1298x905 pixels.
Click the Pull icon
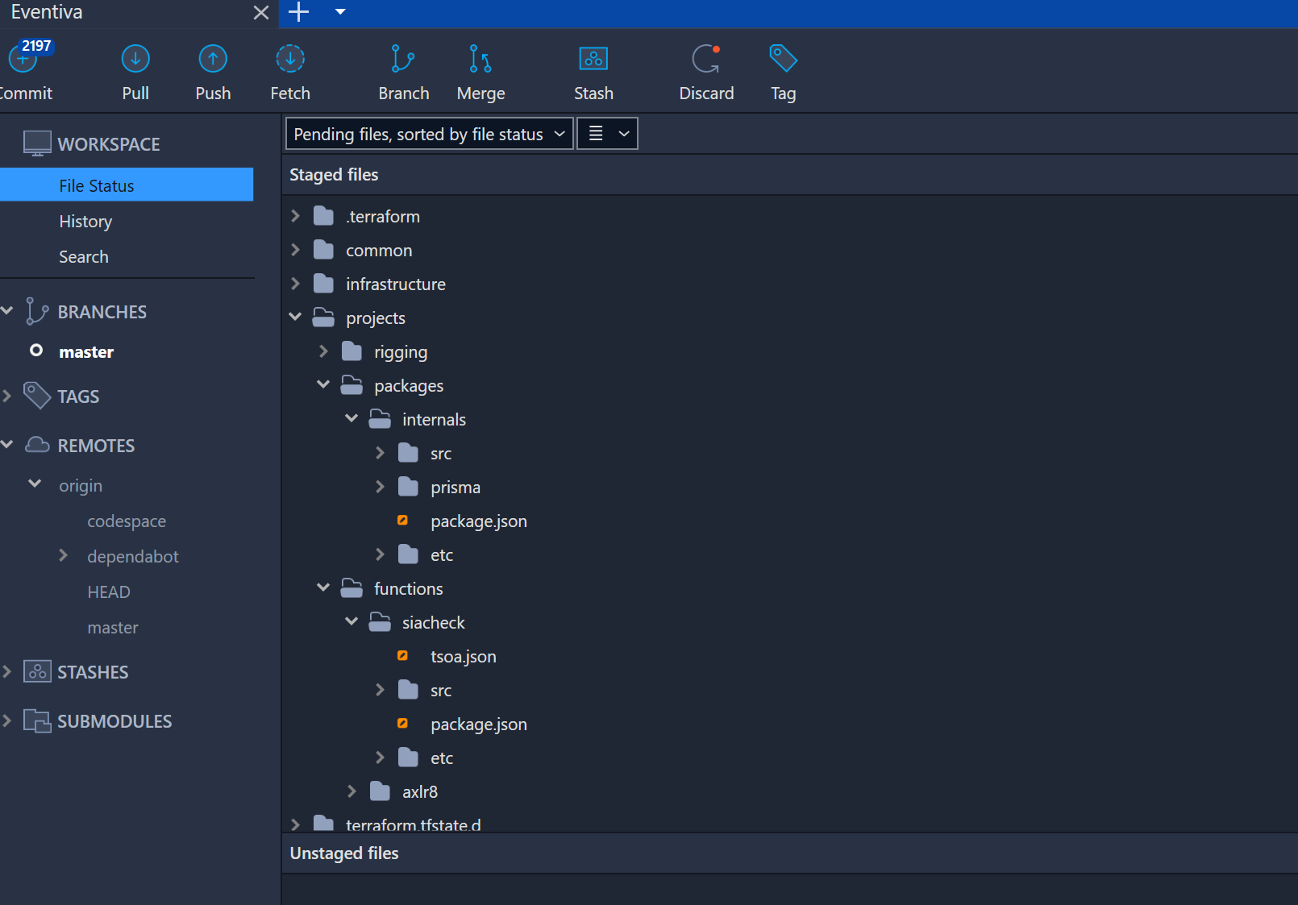tap(135, 59)
